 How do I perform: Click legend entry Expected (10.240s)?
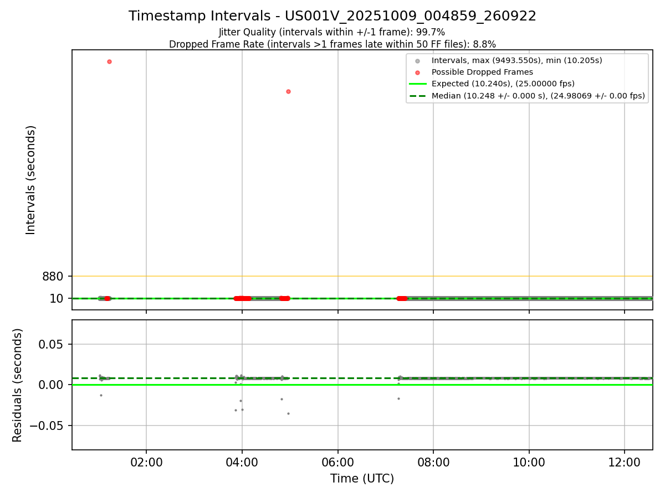[x=503, y=84]
